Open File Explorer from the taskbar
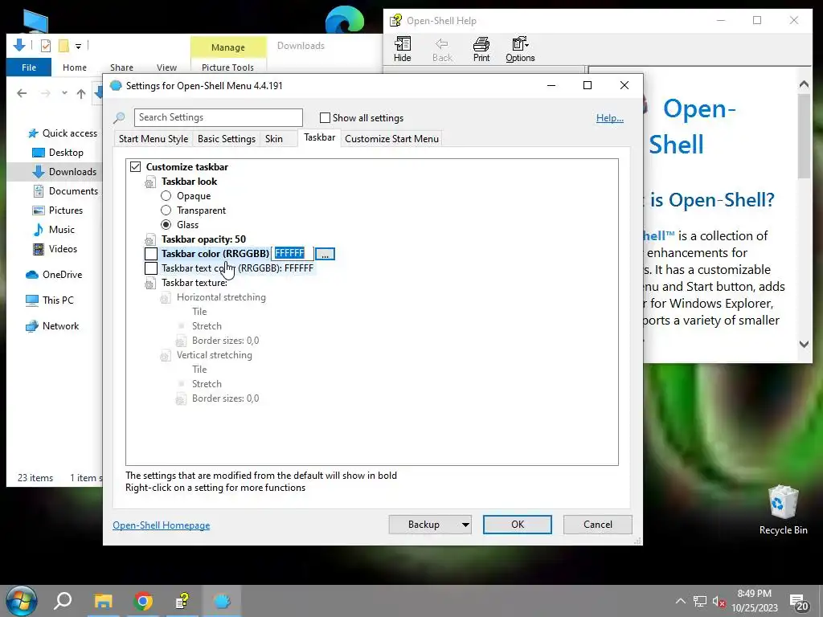 (104, 601)
